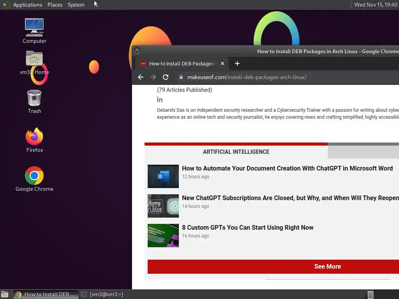Viewport: 399px width, 299px height.
Task: Click the Chrome window menu button in title bar
Action: pyautogui.click(x=137, y=51)
